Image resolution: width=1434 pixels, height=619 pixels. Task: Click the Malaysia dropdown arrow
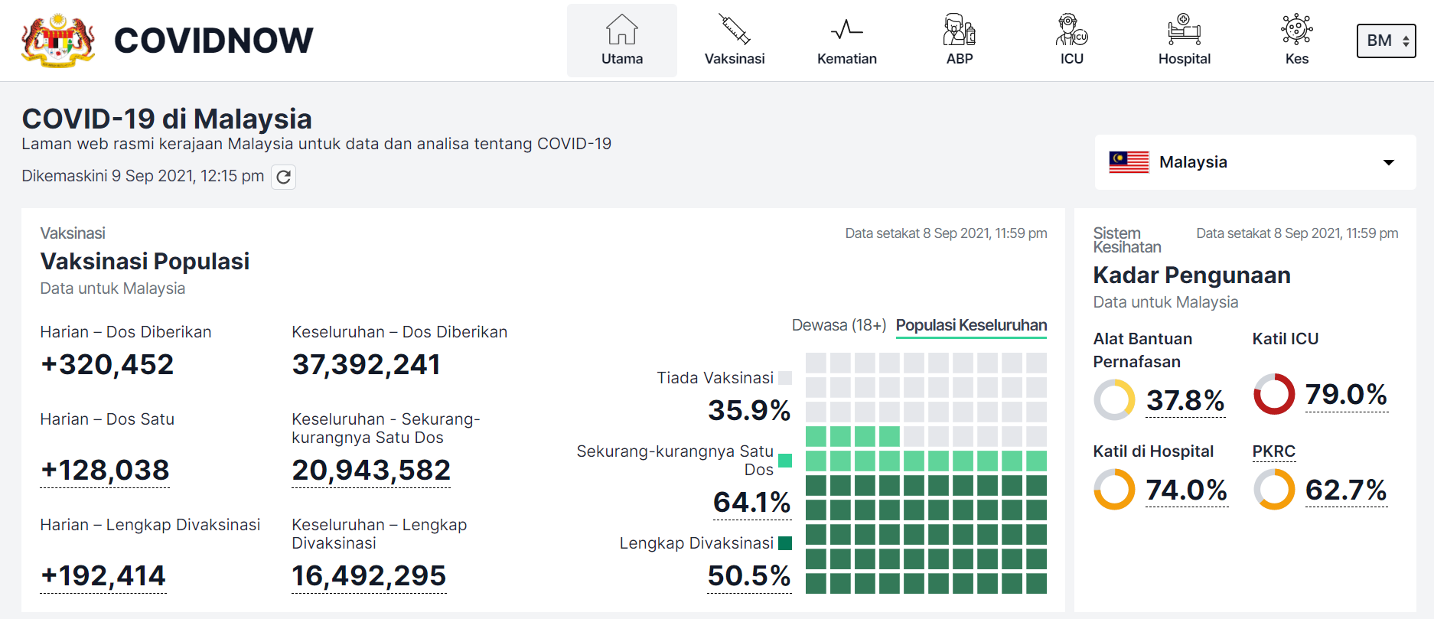pyautogui.click(x=1388, y=162)
